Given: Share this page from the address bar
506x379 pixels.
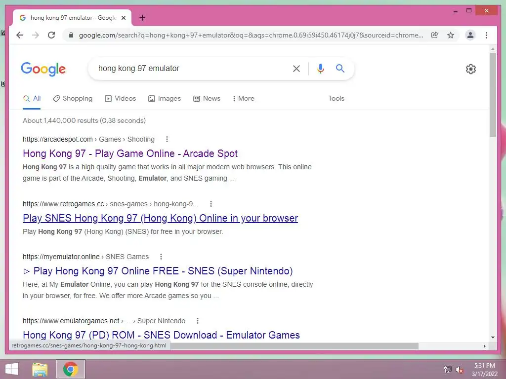Looking at the screenshot, I should tap(435, 35).
